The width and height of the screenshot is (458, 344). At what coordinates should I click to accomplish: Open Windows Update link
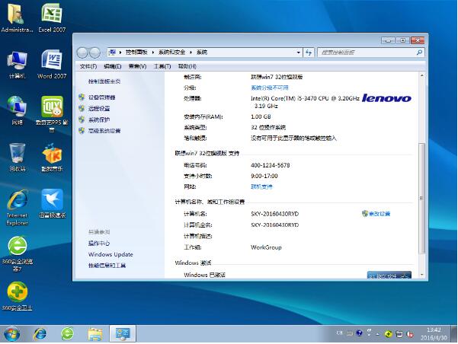click(110, 254)
